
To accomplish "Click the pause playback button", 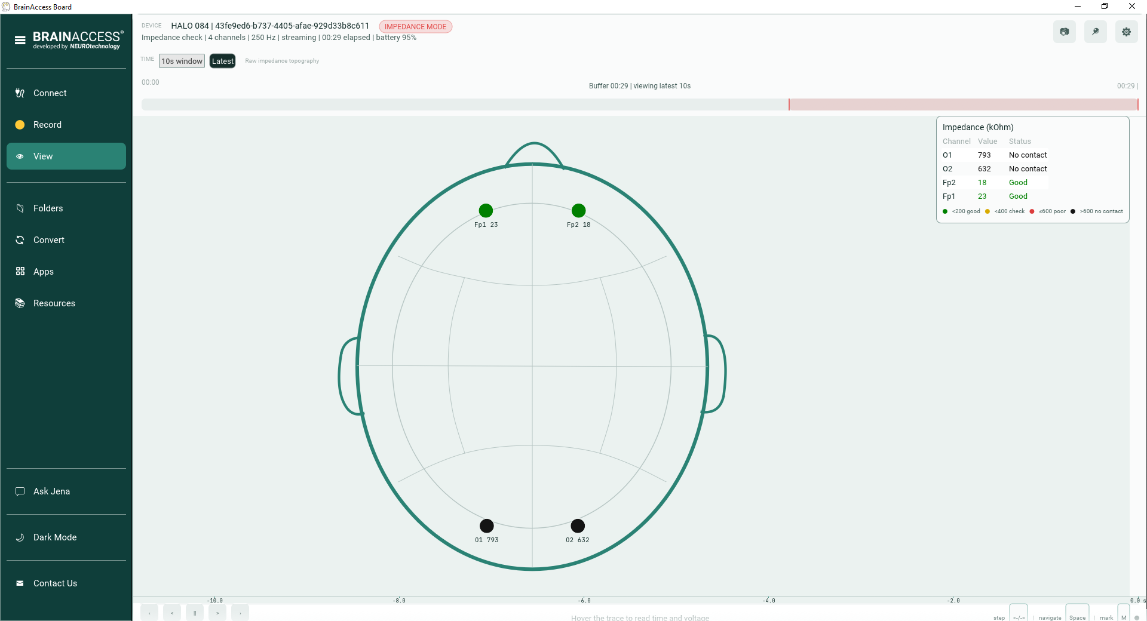I will click(x=195, y=613).
